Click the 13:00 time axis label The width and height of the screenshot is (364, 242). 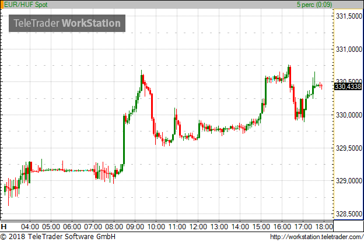click(219, 226)
